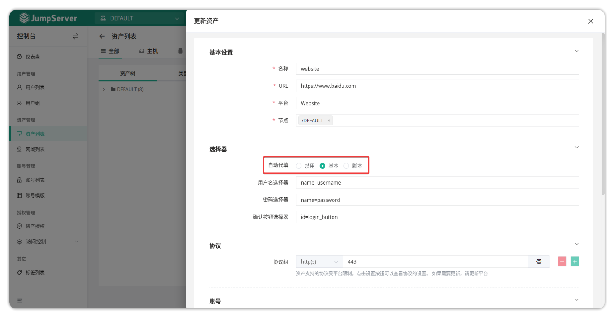This screenshot has width=614, height=315.
Task: Click the 网域列表 location icon
Action: coord(20,149)
